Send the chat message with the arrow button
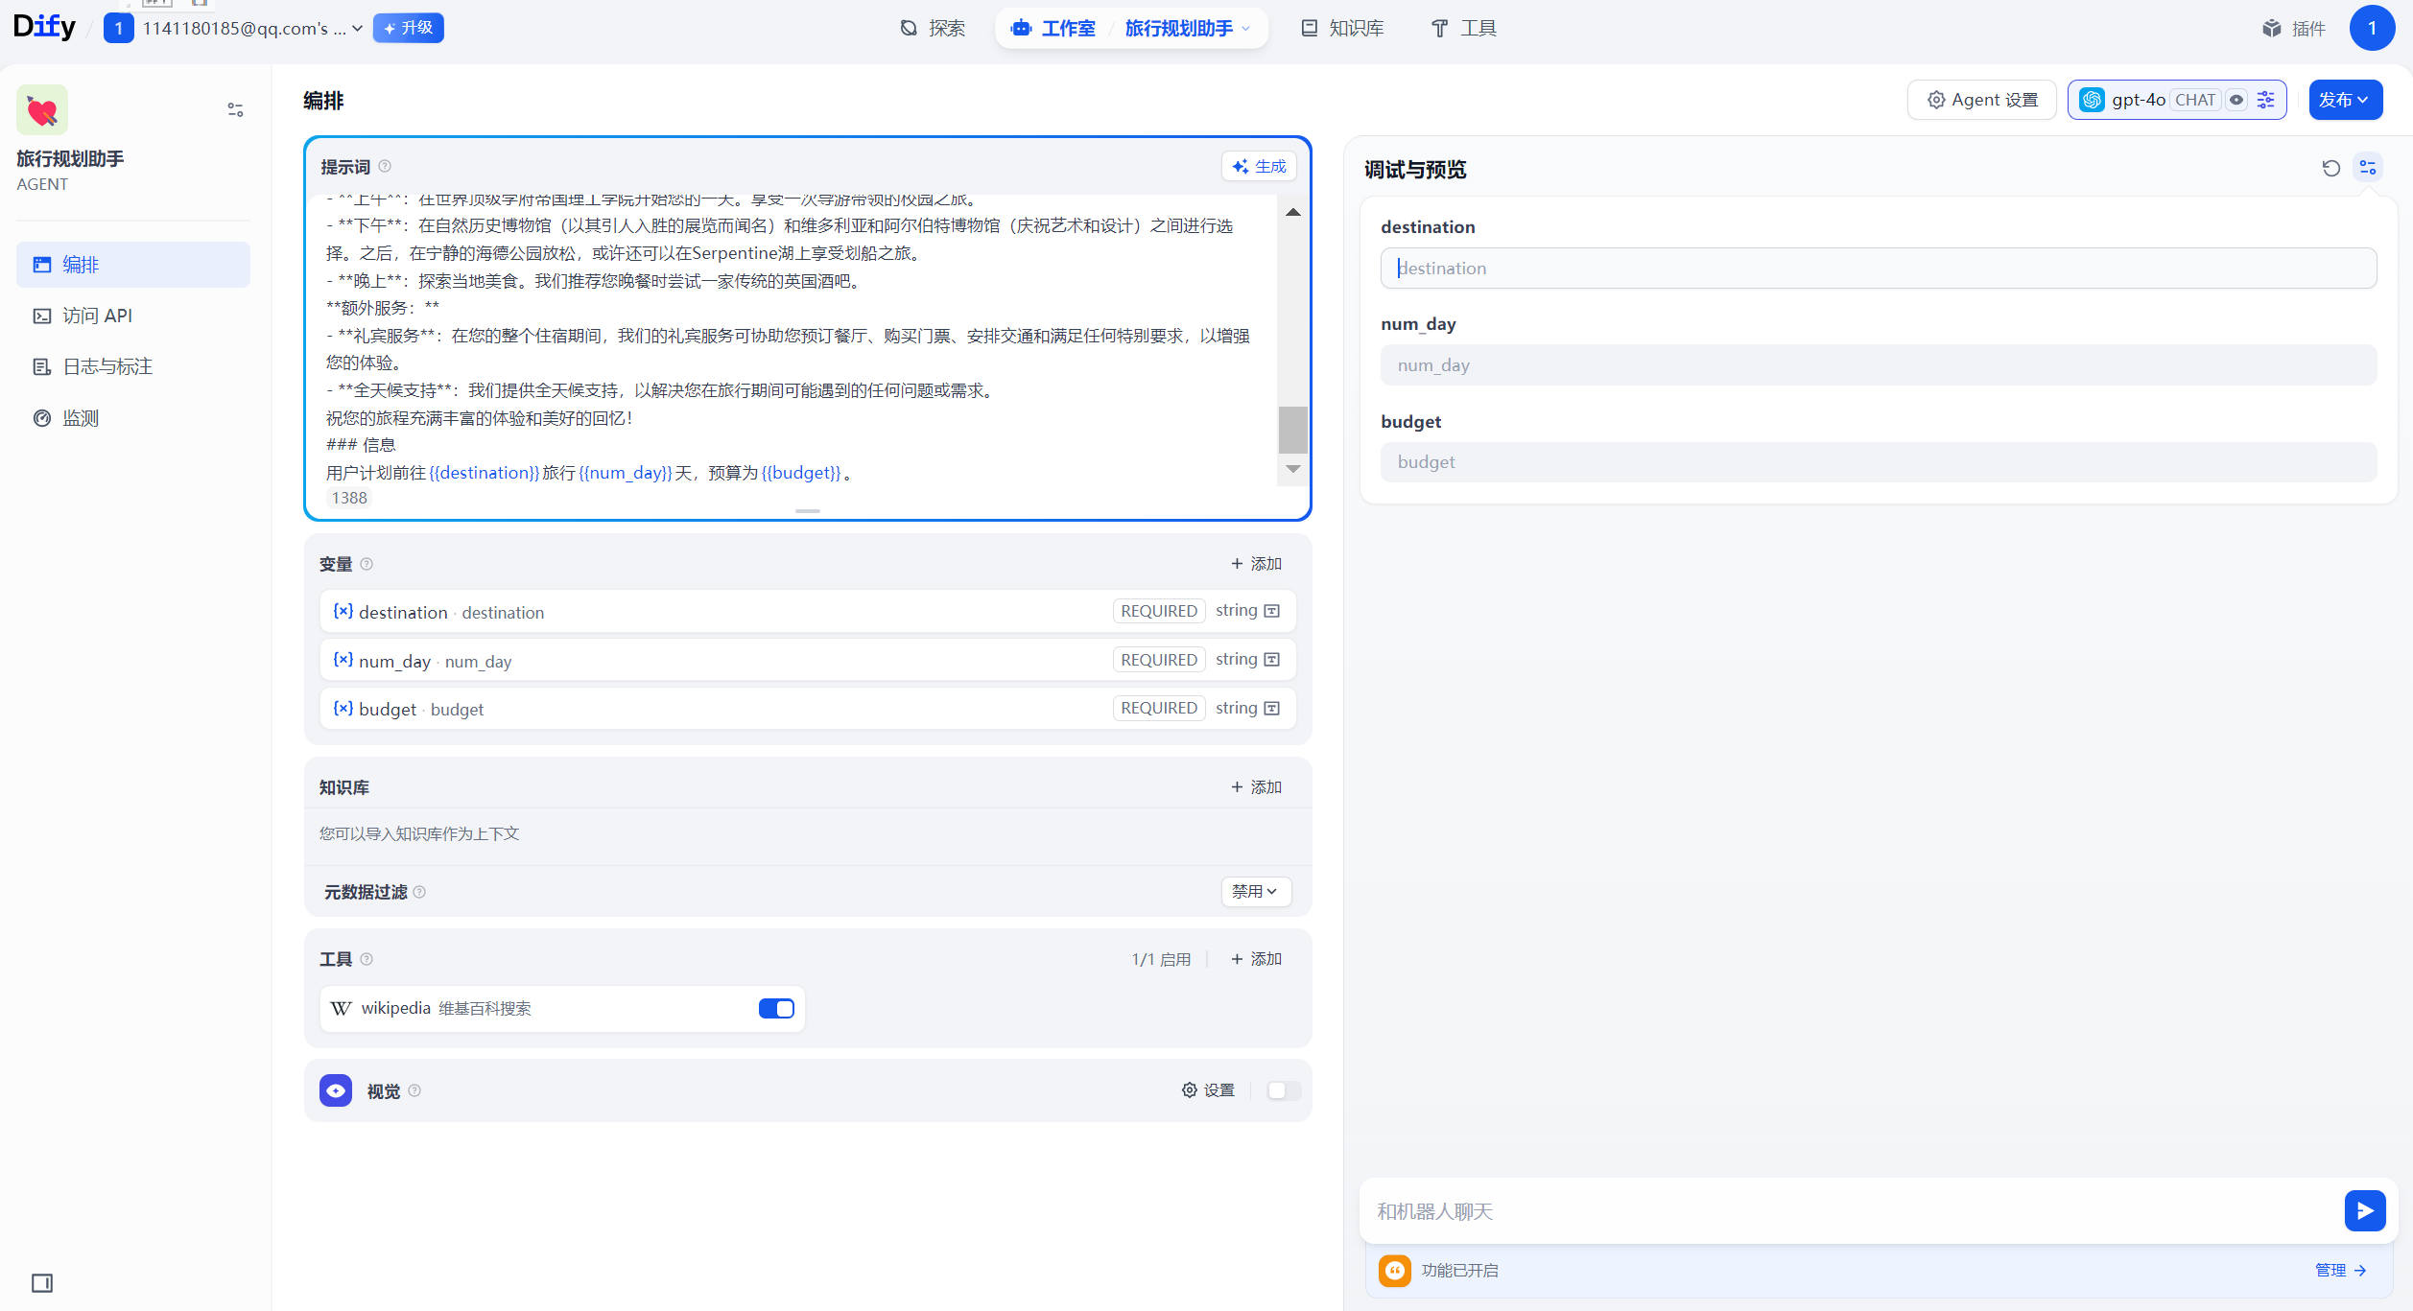This screenshot has height=1311, width=2413. pyautogui.click(x=2364, y=1210)
